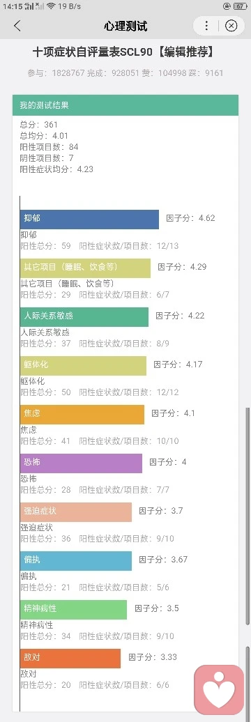Tap the 躯体化 factor bar
251x722 pixels.
(x=83, y=366)
